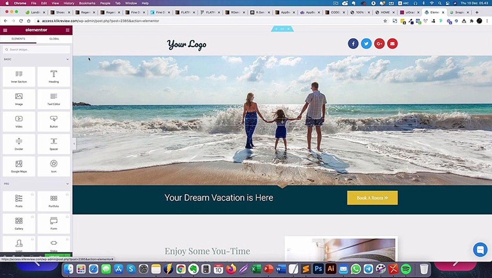Open the widgets grid icon in Elementor header
Image resolution: width=492 pixels, height=278 pixels.
(68, 30)
